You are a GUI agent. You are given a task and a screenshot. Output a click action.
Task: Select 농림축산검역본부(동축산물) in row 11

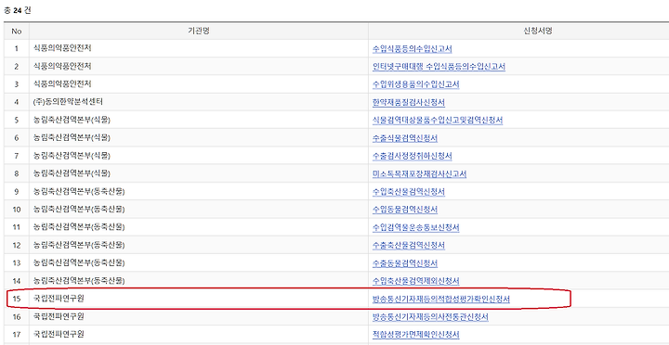pyautogui.click(x=79, y=227)
